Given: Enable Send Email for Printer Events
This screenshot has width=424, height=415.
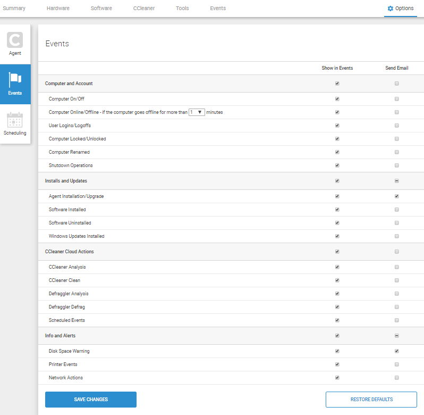Looking at the screenshot, I should [397, 364].
